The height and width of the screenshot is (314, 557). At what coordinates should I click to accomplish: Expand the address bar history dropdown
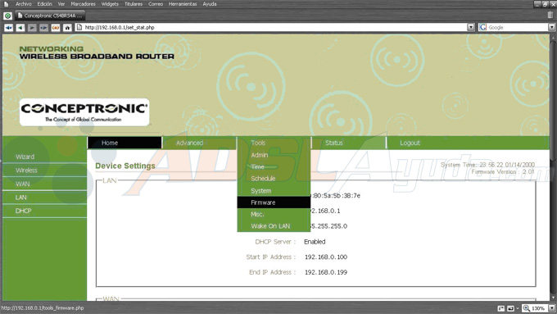[x=471, y=27]
